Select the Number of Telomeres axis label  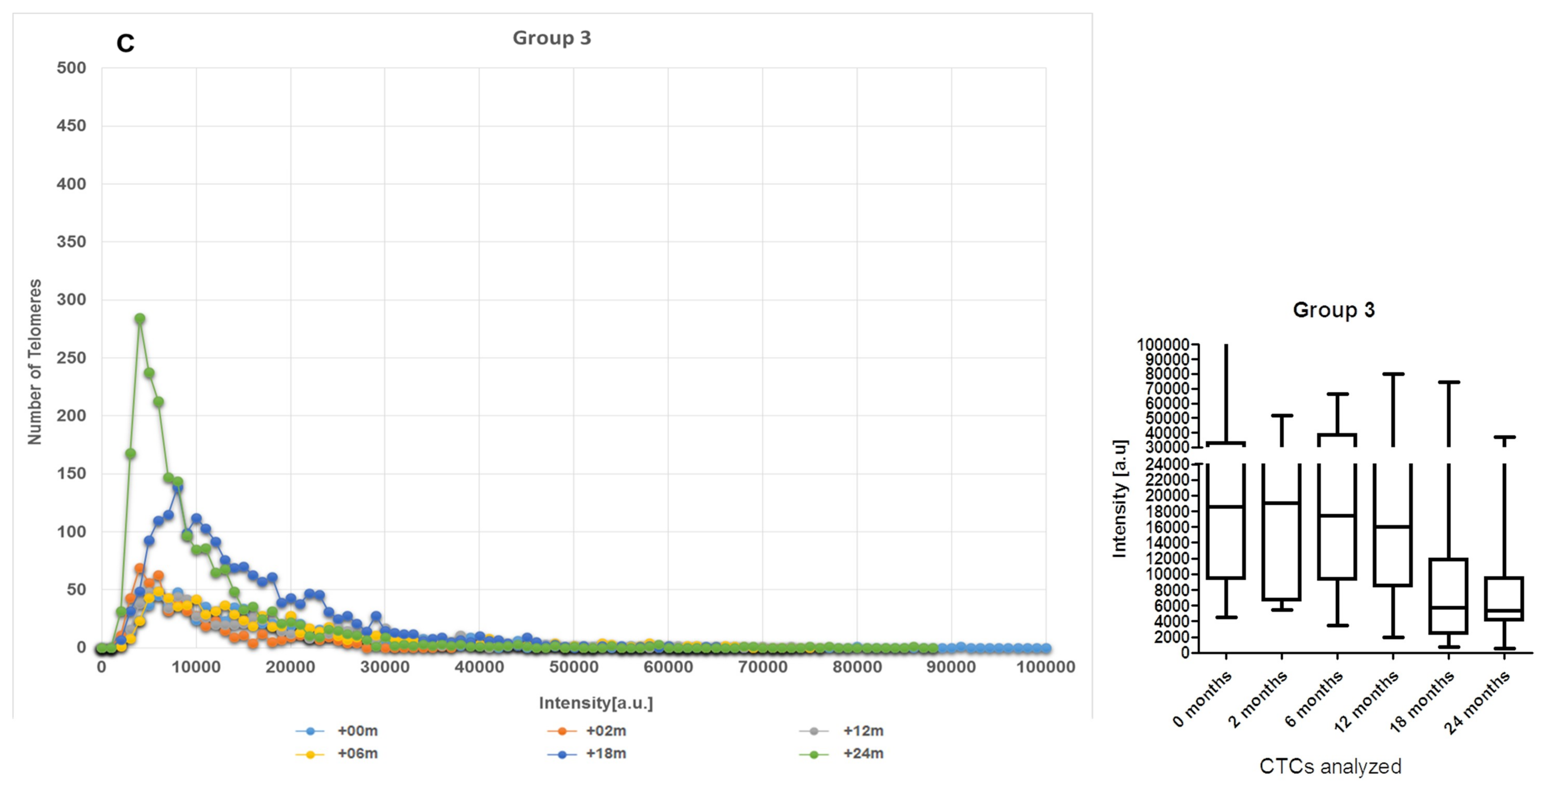pyautogui.click(x=35, y=362)
